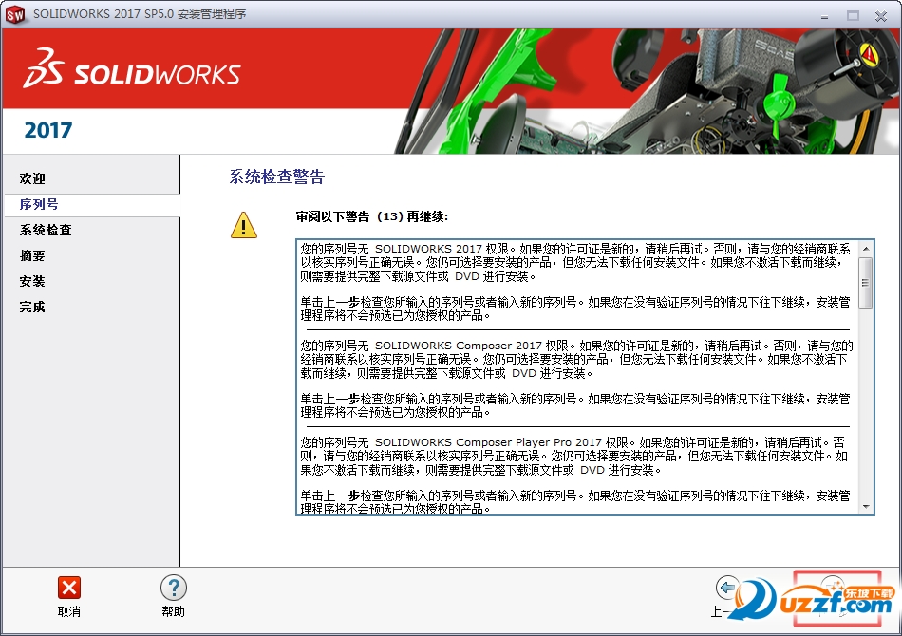Click the red Cancel (取消) X icon
The image size is (902, 636).
point(69,588)
